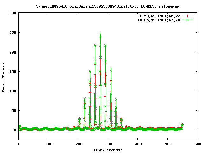Click the Time(Seconds) x-axis label
Image resolution: width=204 pixels, height=153 pixels.
pyautogui.click(x=108, y=150)
